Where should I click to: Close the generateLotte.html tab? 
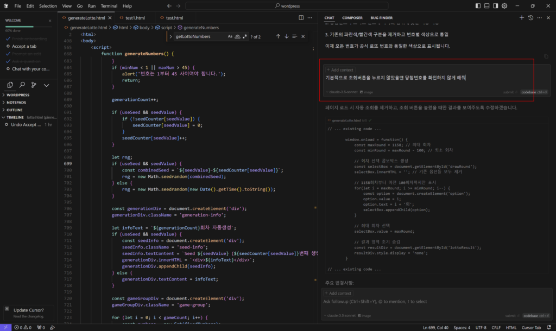tap(110, 18)
